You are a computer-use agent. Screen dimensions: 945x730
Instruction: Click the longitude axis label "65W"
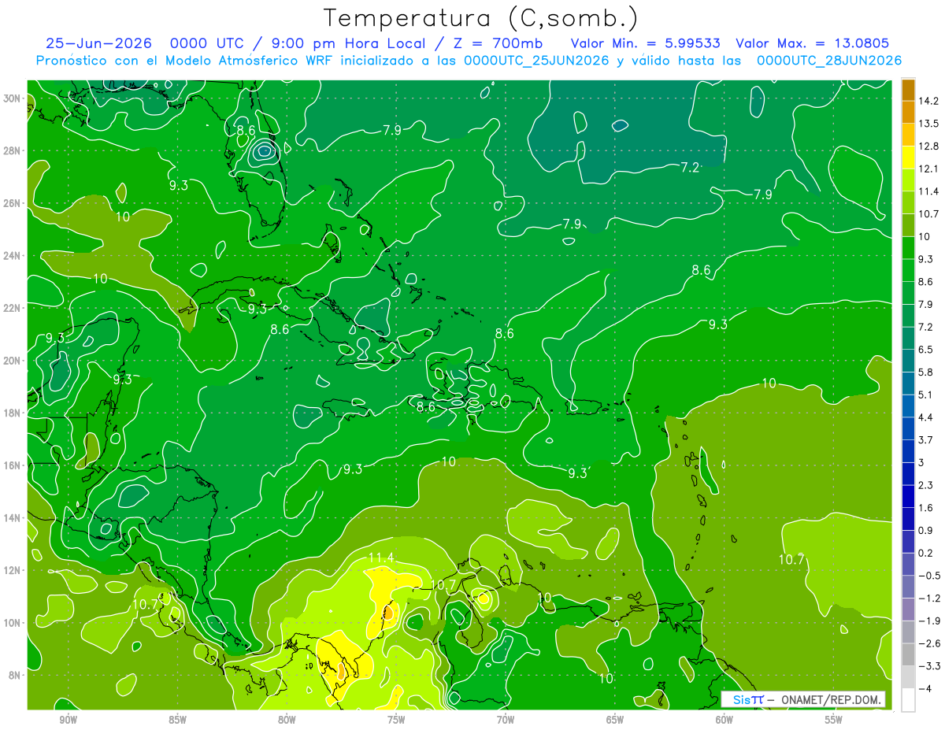coord(615,720)
